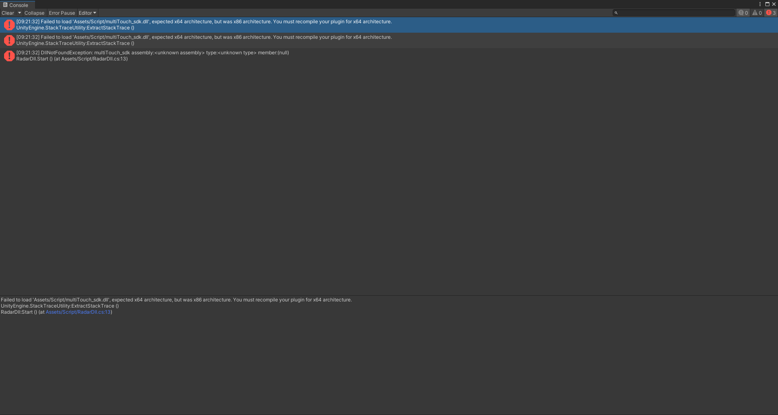Open the Editor dropdown menu
This screenshot has width=778, height=415.
click(x=87, y=13)
